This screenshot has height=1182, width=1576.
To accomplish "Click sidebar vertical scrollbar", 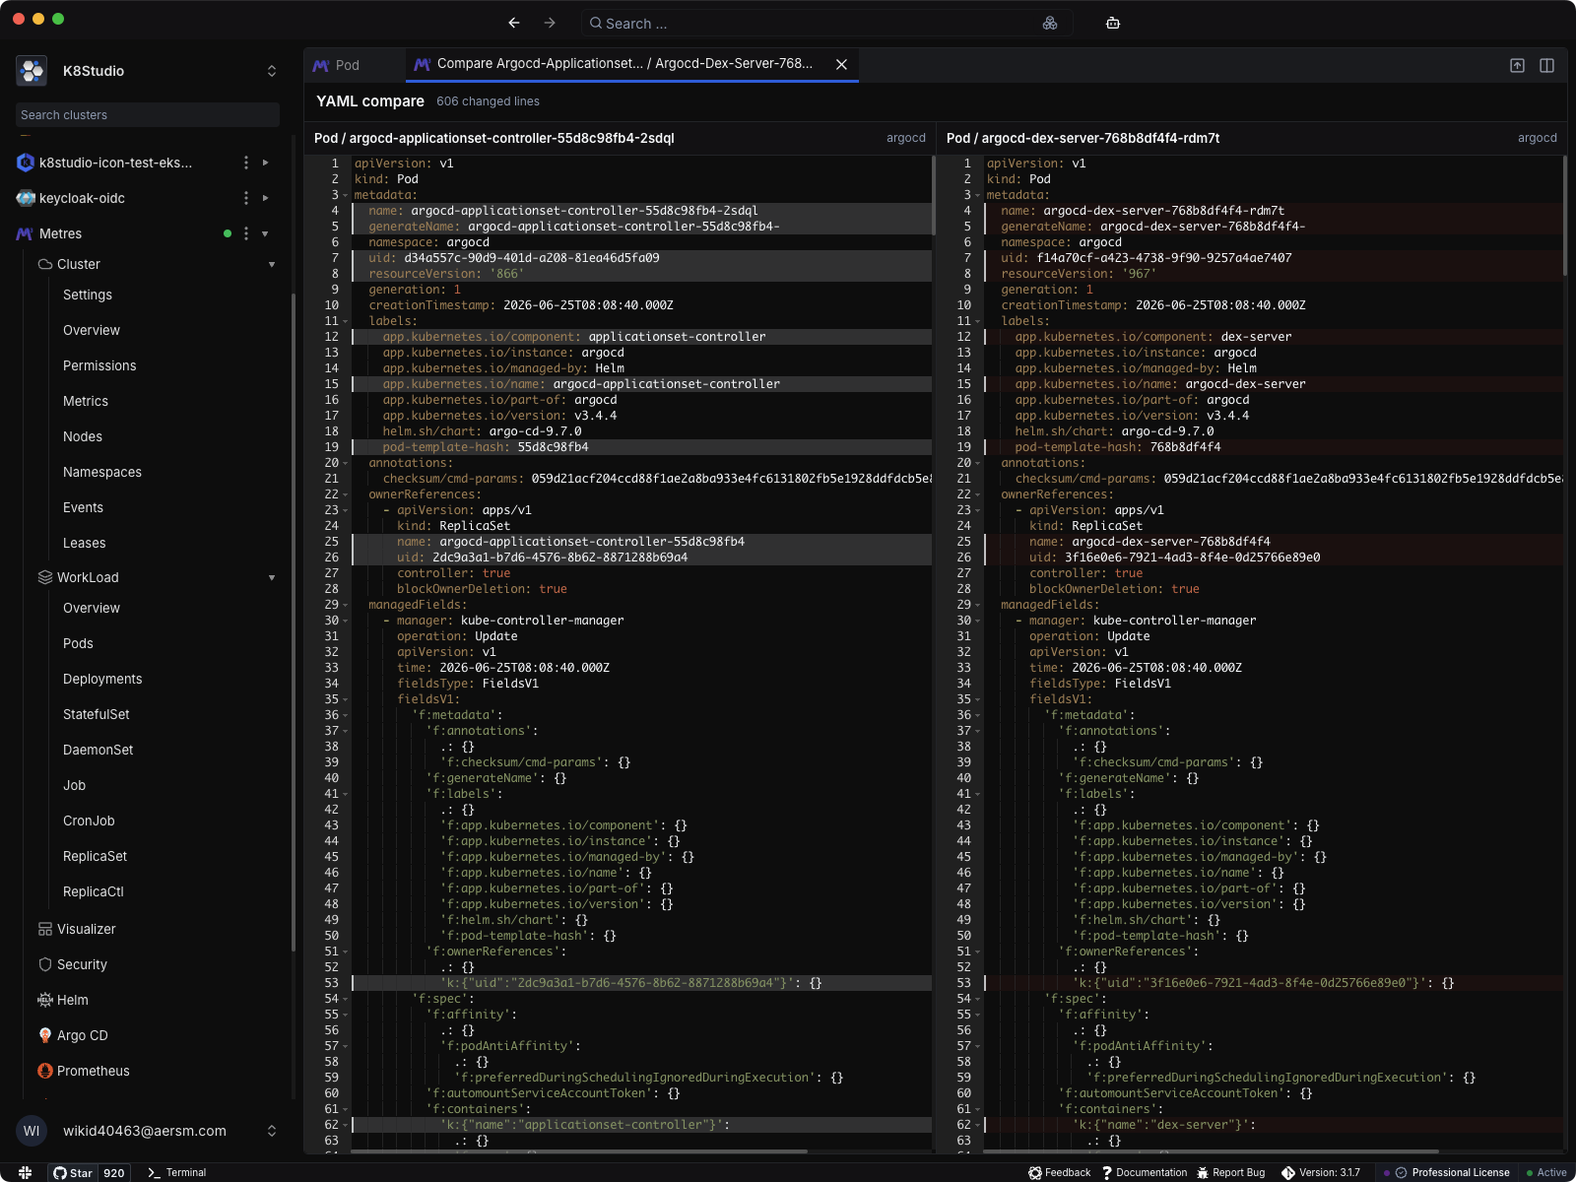I will pyautogui.click(x=294, y=623).
